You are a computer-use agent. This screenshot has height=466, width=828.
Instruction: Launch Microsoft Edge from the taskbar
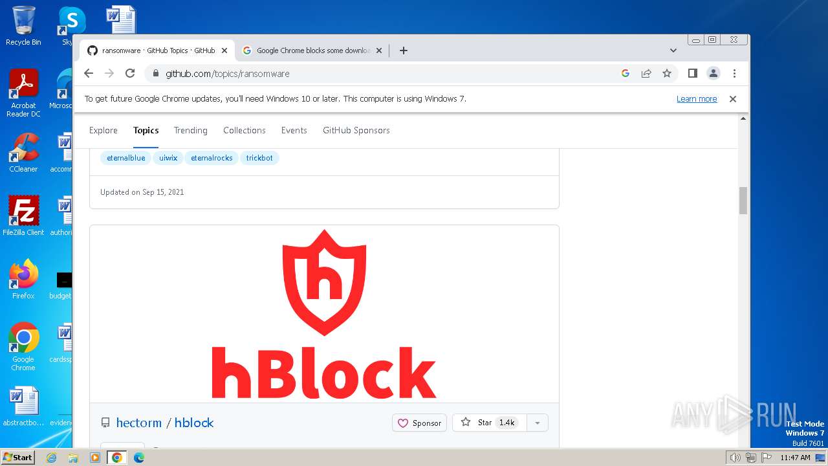coord(139,458)
